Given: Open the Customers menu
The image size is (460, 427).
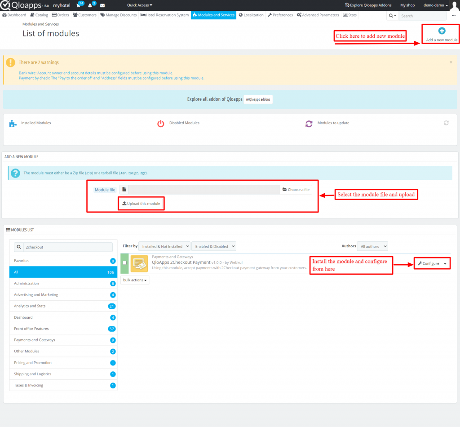Looking at the screenshot, I should [84, 15].
